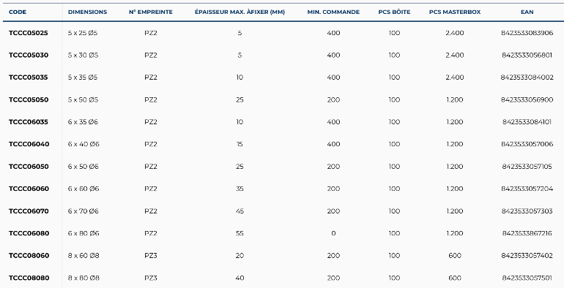Click the PCS MASTERBOX column header
564x288 pixels.
point(455,12)
